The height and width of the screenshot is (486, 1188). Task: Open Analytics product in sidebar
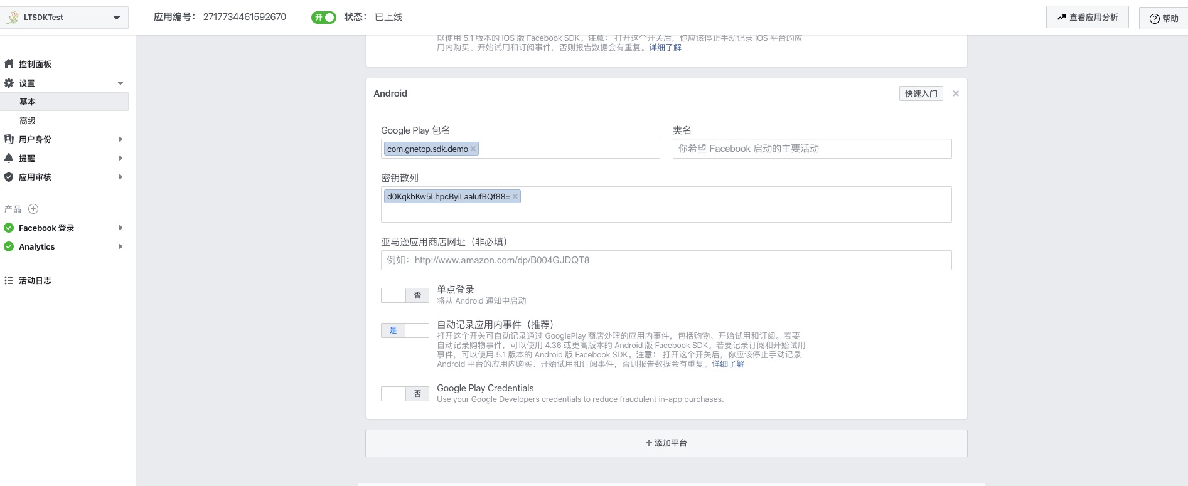click(x=36, y=246)
